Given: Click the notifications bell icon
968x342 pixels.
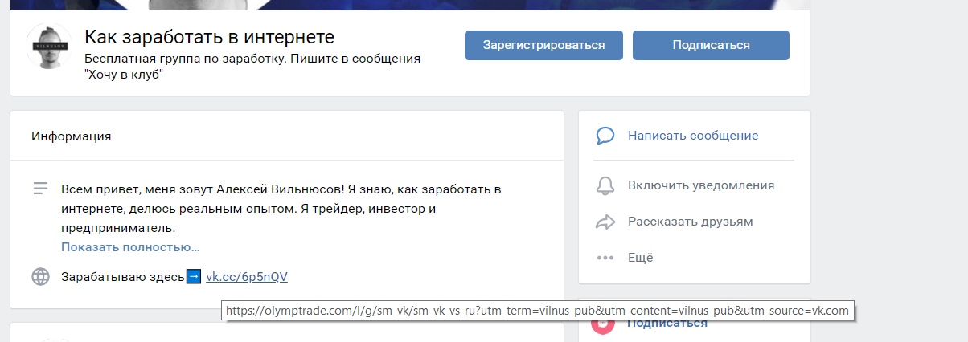Looking at the screenshot, I should coord(605,185).
